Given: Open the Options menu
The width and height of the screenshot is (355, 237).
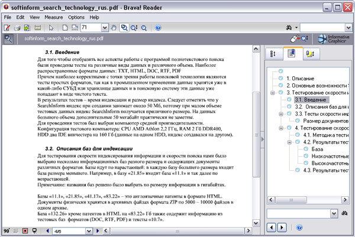Looking at the screenshot, I should point(76,17).
